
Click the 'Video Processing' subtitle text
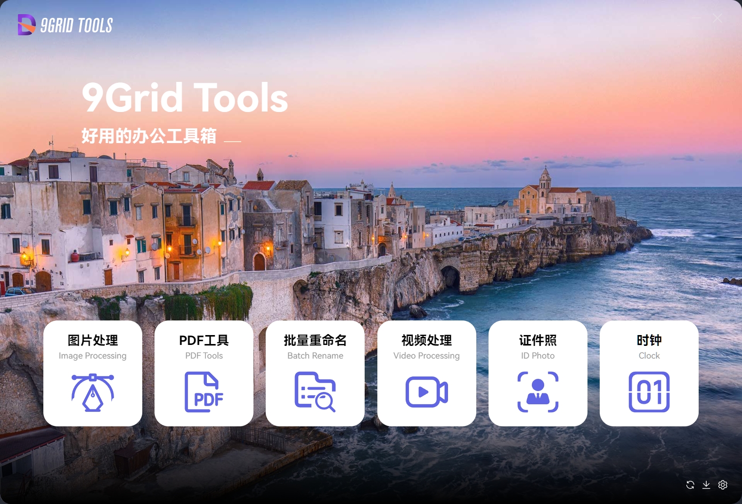(426, 356)
